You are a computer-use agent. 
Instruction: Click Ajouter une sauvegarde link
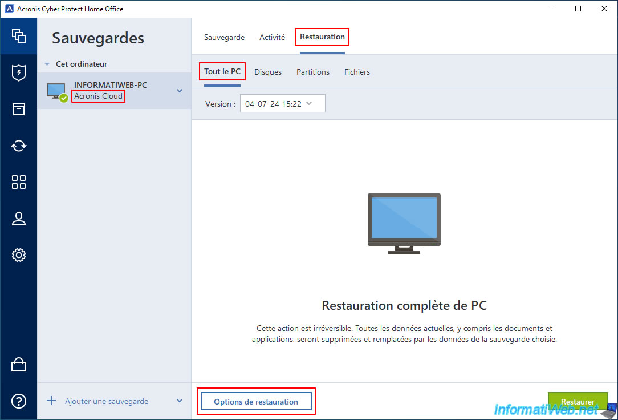point(107,402)
